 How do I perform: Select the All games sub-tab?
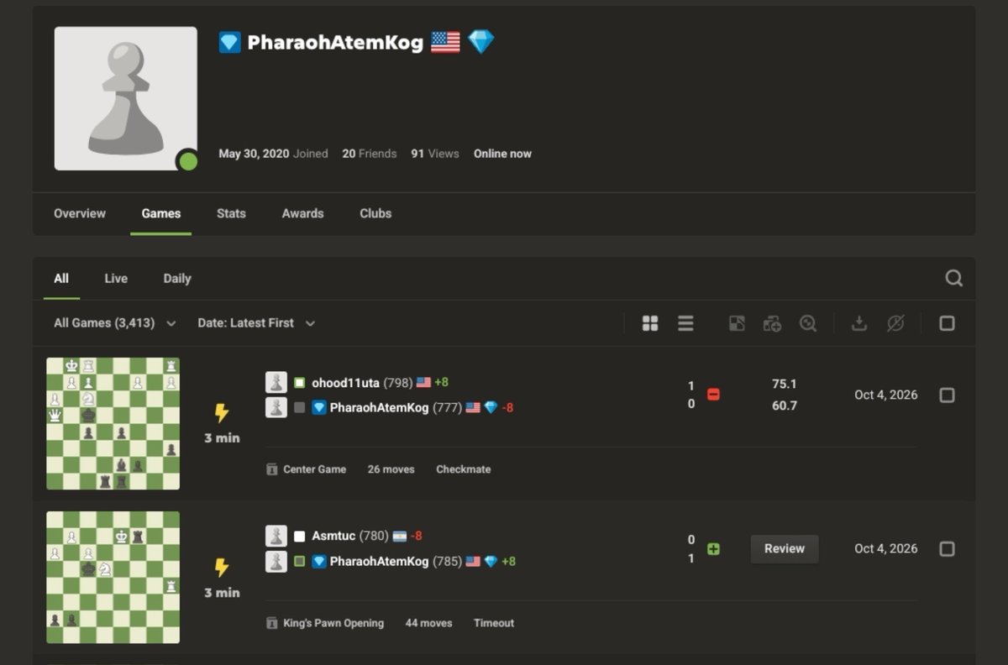[x=61, y=278]
